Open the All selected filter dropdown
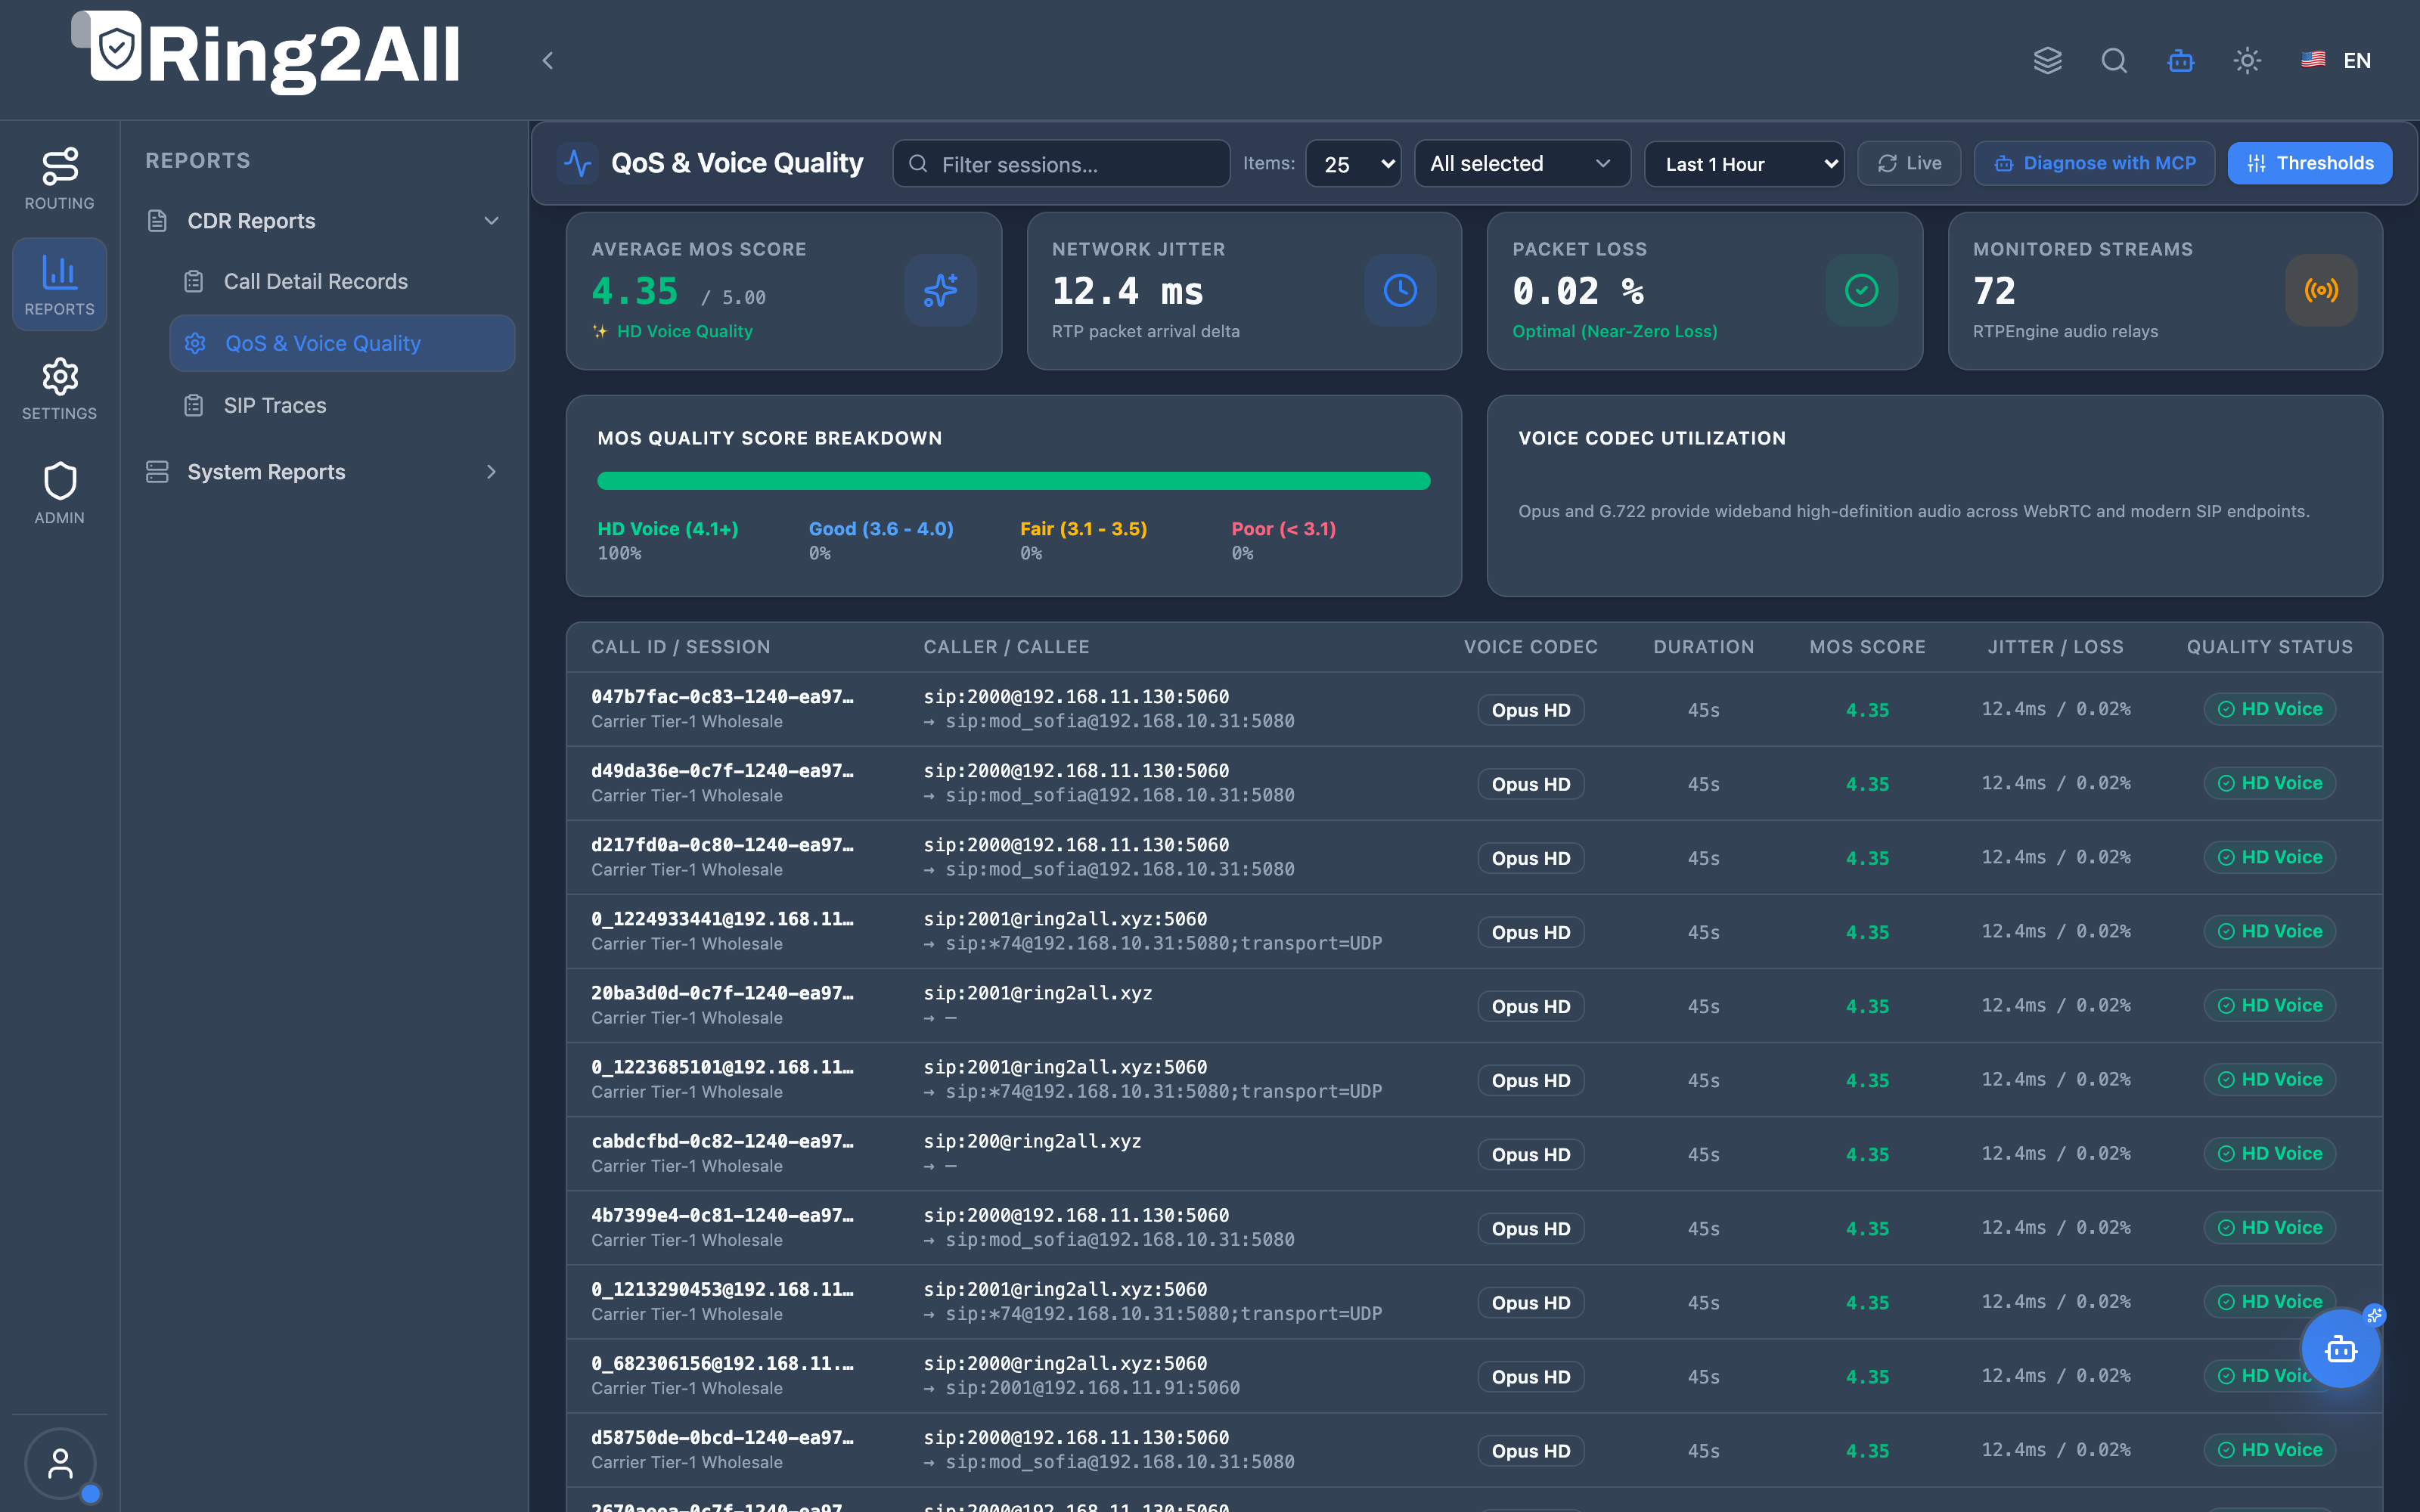Screen dimensions: 2420x1512 click(x=1522, y=163)
